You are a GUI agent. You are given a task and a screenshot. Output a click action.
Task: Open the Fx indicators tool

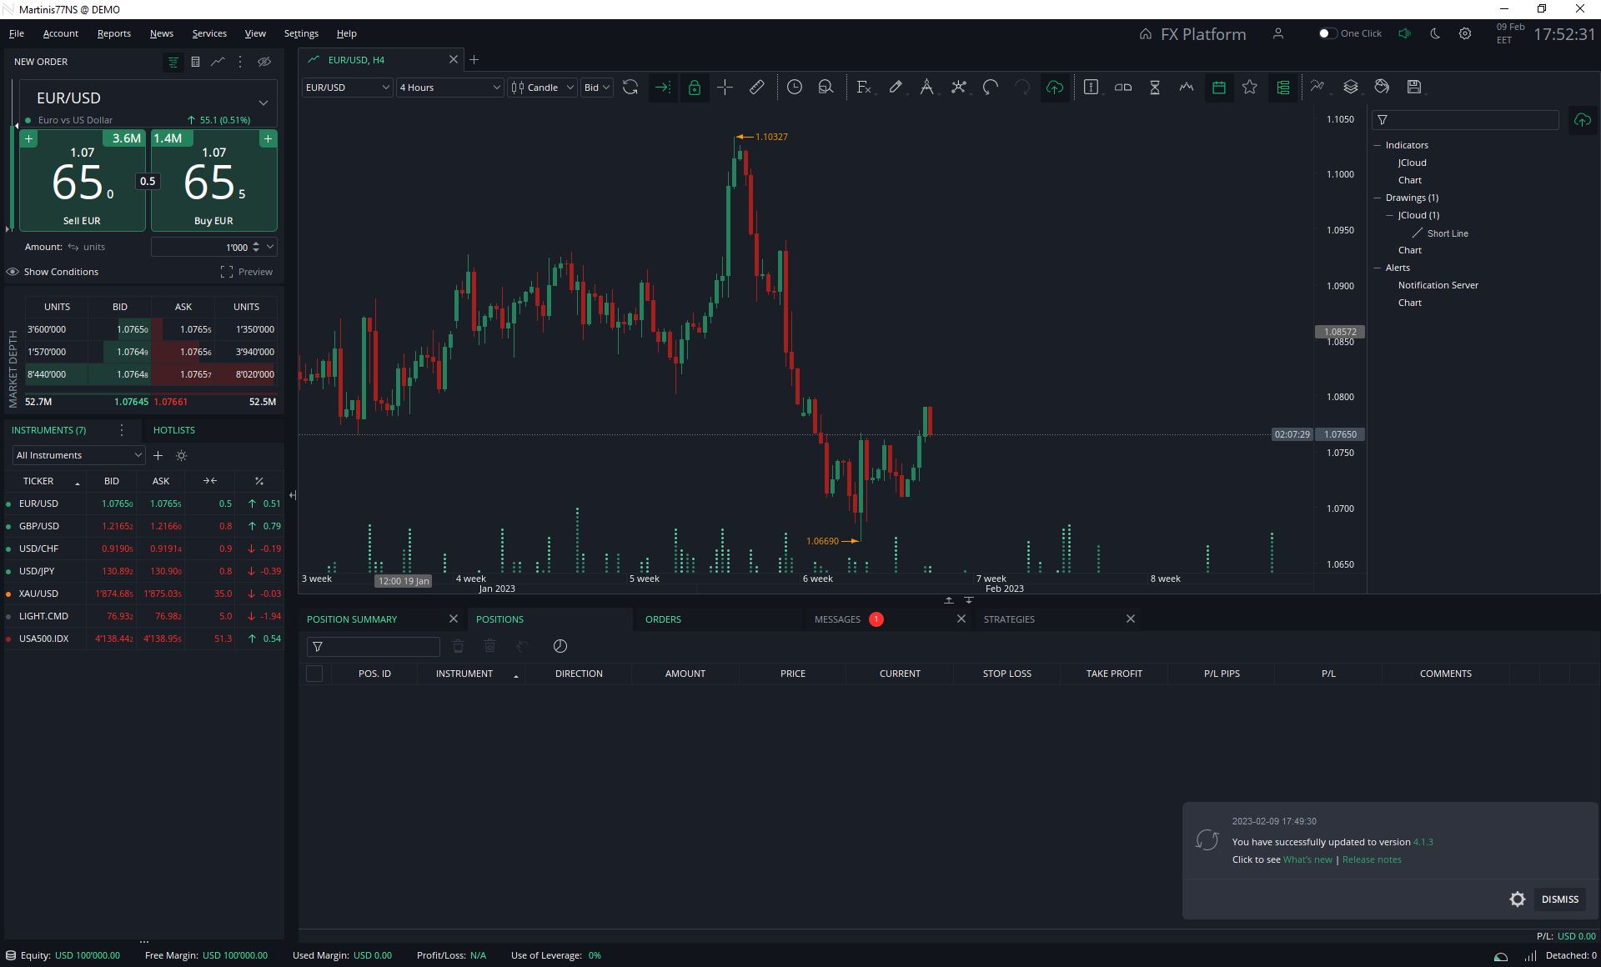coord(863,87)
